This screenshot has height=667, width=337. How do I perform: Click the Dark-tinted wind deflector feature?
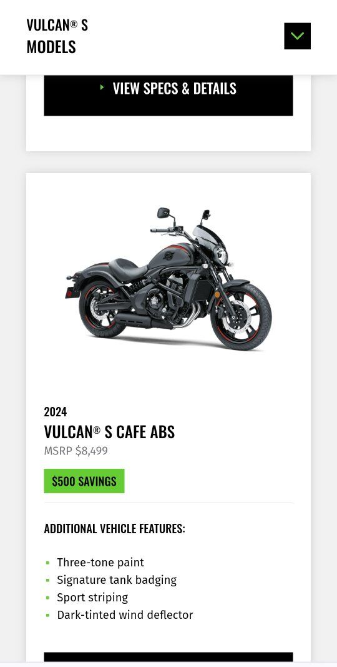pos(125,614)
